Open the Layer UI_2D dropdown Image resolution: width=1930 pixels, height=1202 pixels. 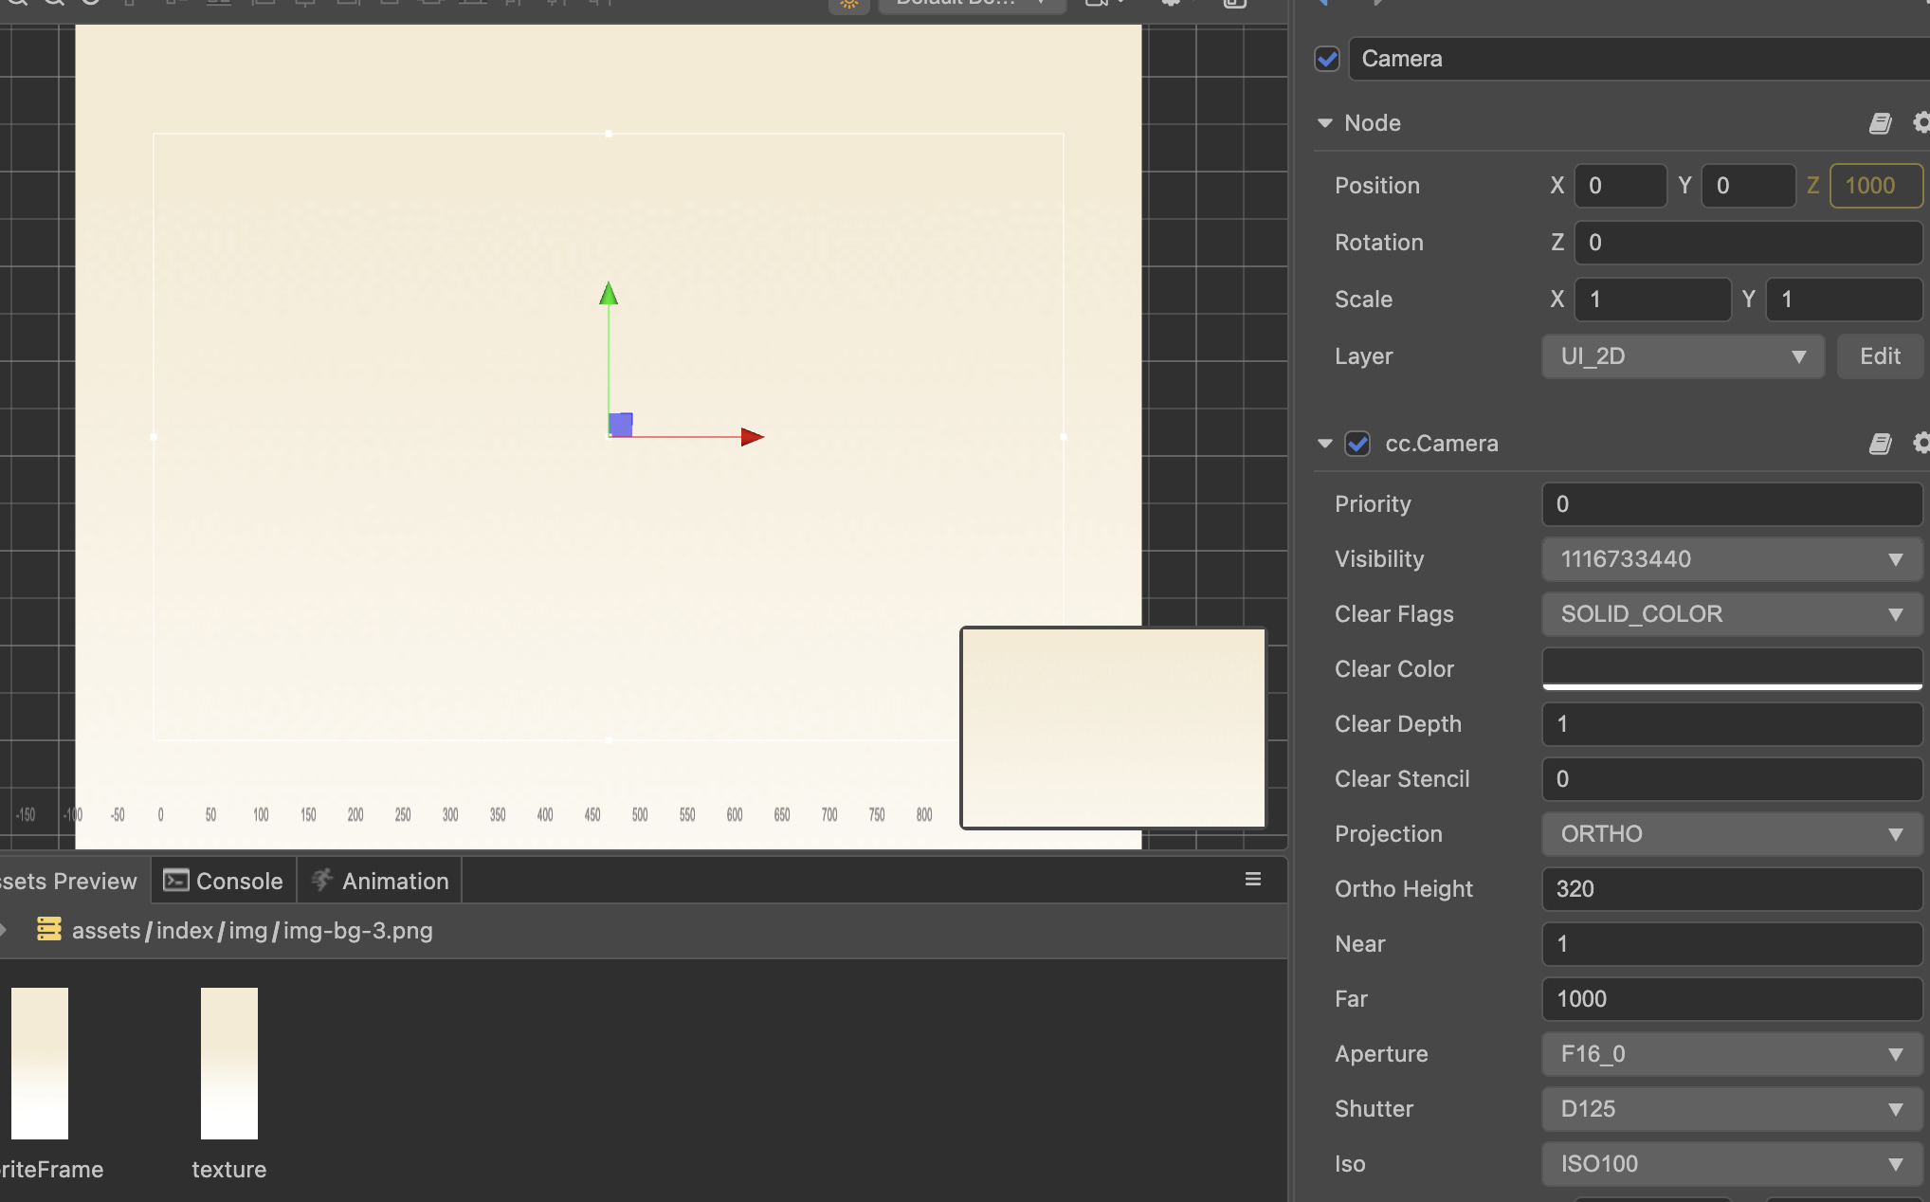1682,356
